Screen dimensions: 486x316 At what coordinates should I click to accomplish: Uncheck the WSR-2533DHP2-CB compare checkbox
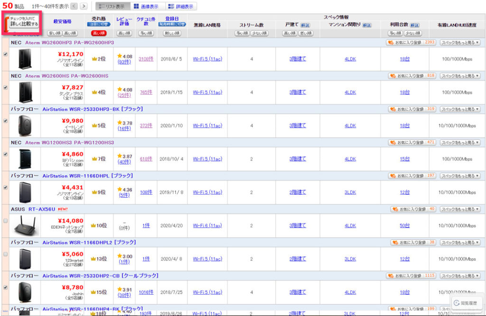coord(5,288)
